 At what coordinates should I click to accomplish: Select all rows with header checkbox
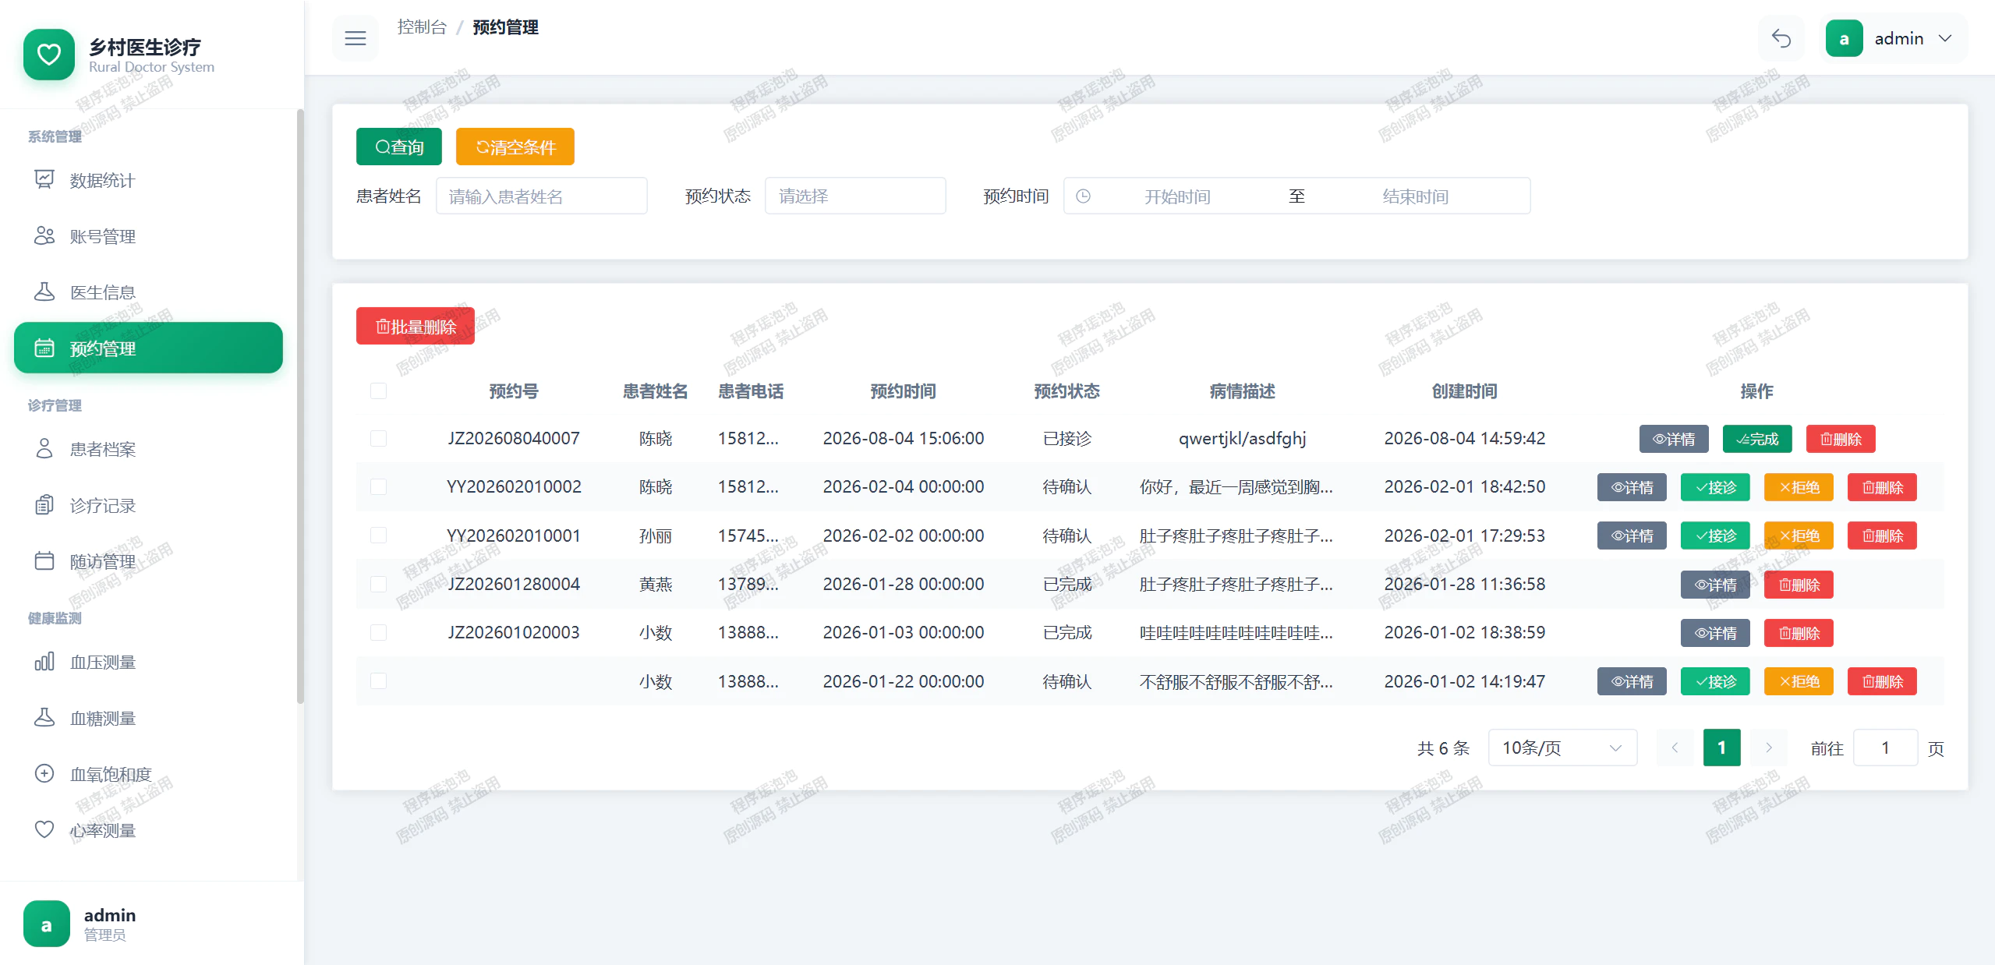coord(378,391)
